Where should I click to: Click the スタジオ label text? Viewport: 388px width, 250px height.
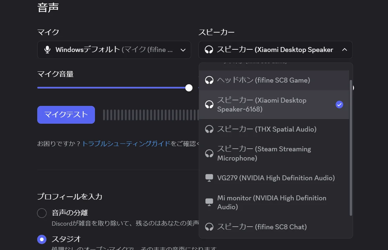66,239
